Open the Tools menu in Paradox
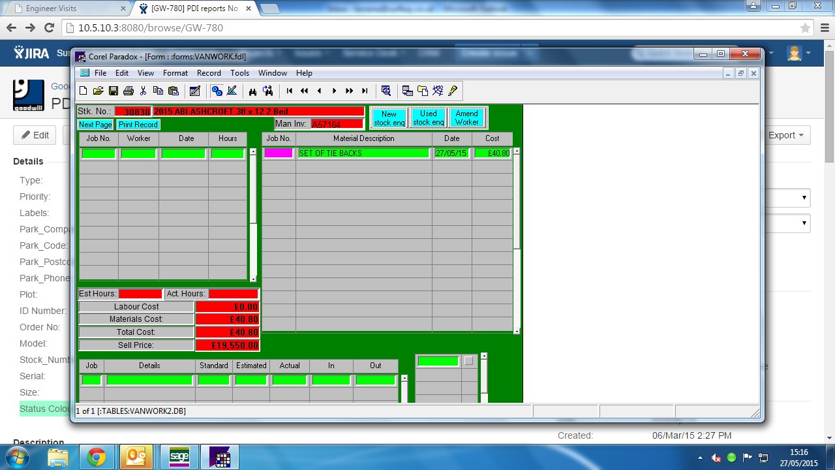The height and width of the screenshot is (470, 835). click(x=239, y=73)
